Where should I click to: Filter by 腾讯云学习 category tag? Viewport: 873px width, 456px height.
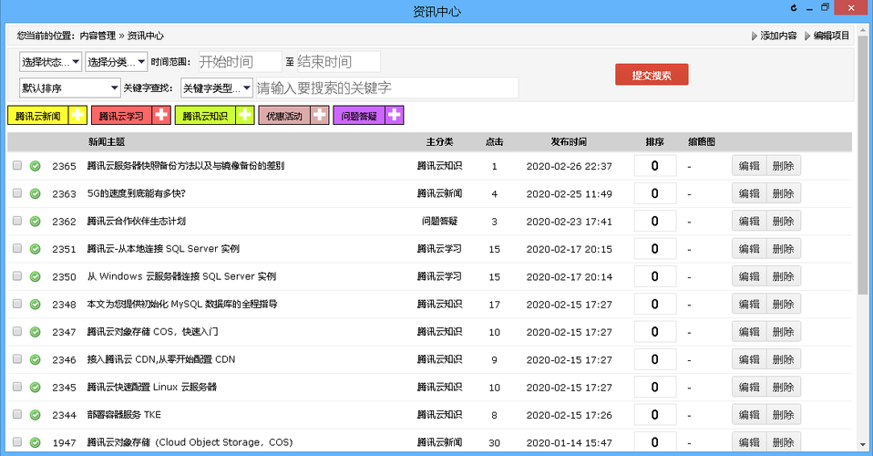pyautogui.click(x=121, y=116)
